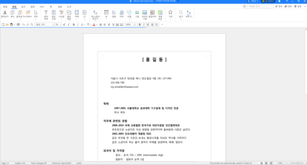Open font color dropdown arrow
Image resolution: width=307 pixels, height=165 pixels.
97,24
